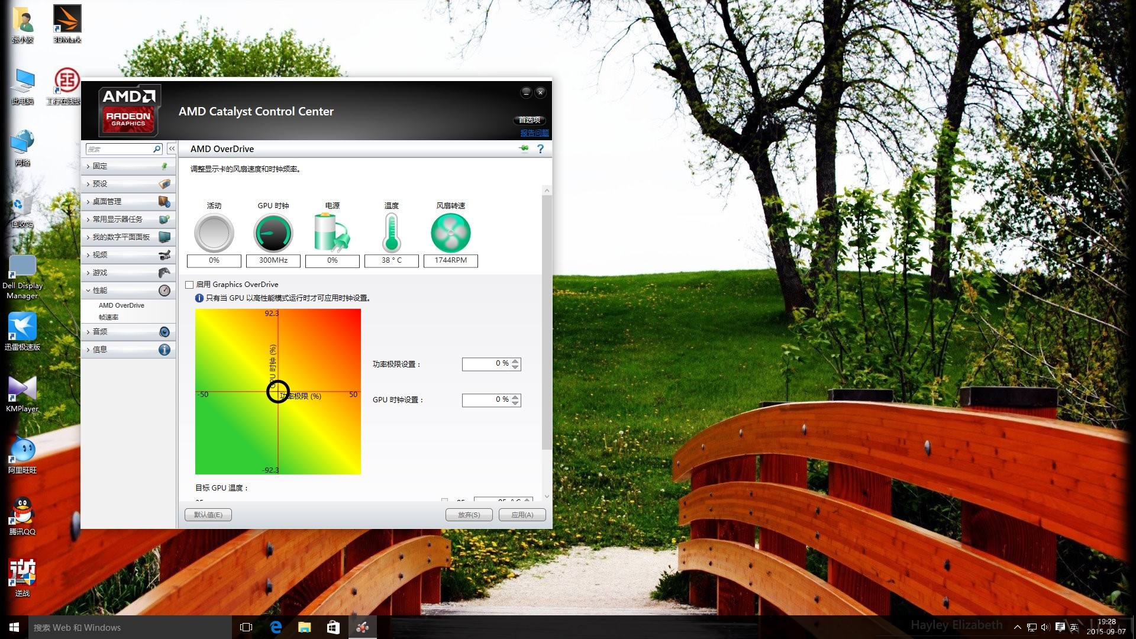
Task: Expand the 游戏 sidebar category
Action: click(128, 273)
